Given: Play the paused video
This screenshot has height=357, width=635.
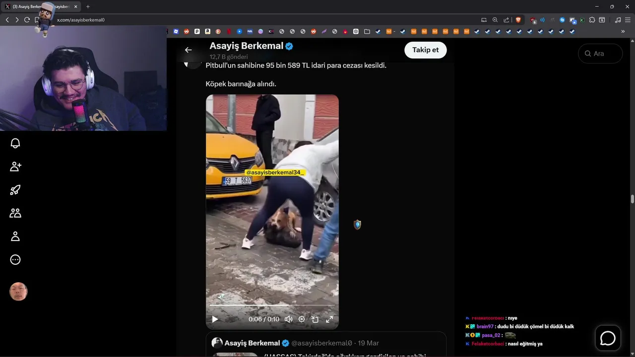Looking at the screenshot, I should pos(215,319).
